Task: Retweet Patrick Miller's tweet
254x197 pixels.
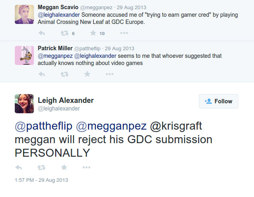Action: click(x=64, y=75)
